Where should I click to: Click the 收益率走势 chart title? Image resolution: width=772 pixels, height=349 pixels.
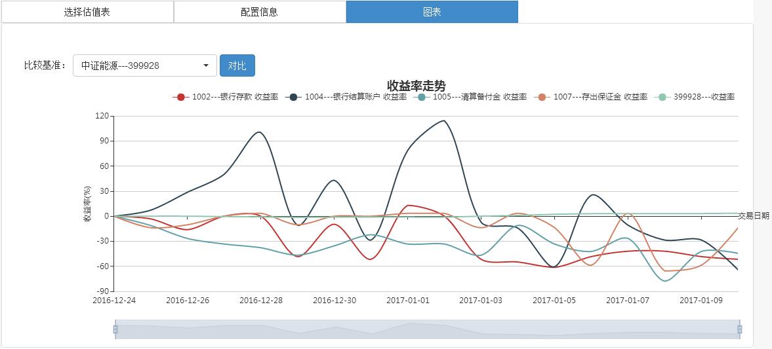(x=416, y=86)
